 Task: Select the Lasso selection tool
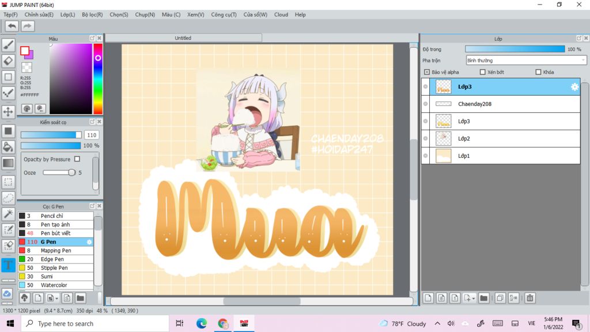pyautogui.click(x=8, y=198)
